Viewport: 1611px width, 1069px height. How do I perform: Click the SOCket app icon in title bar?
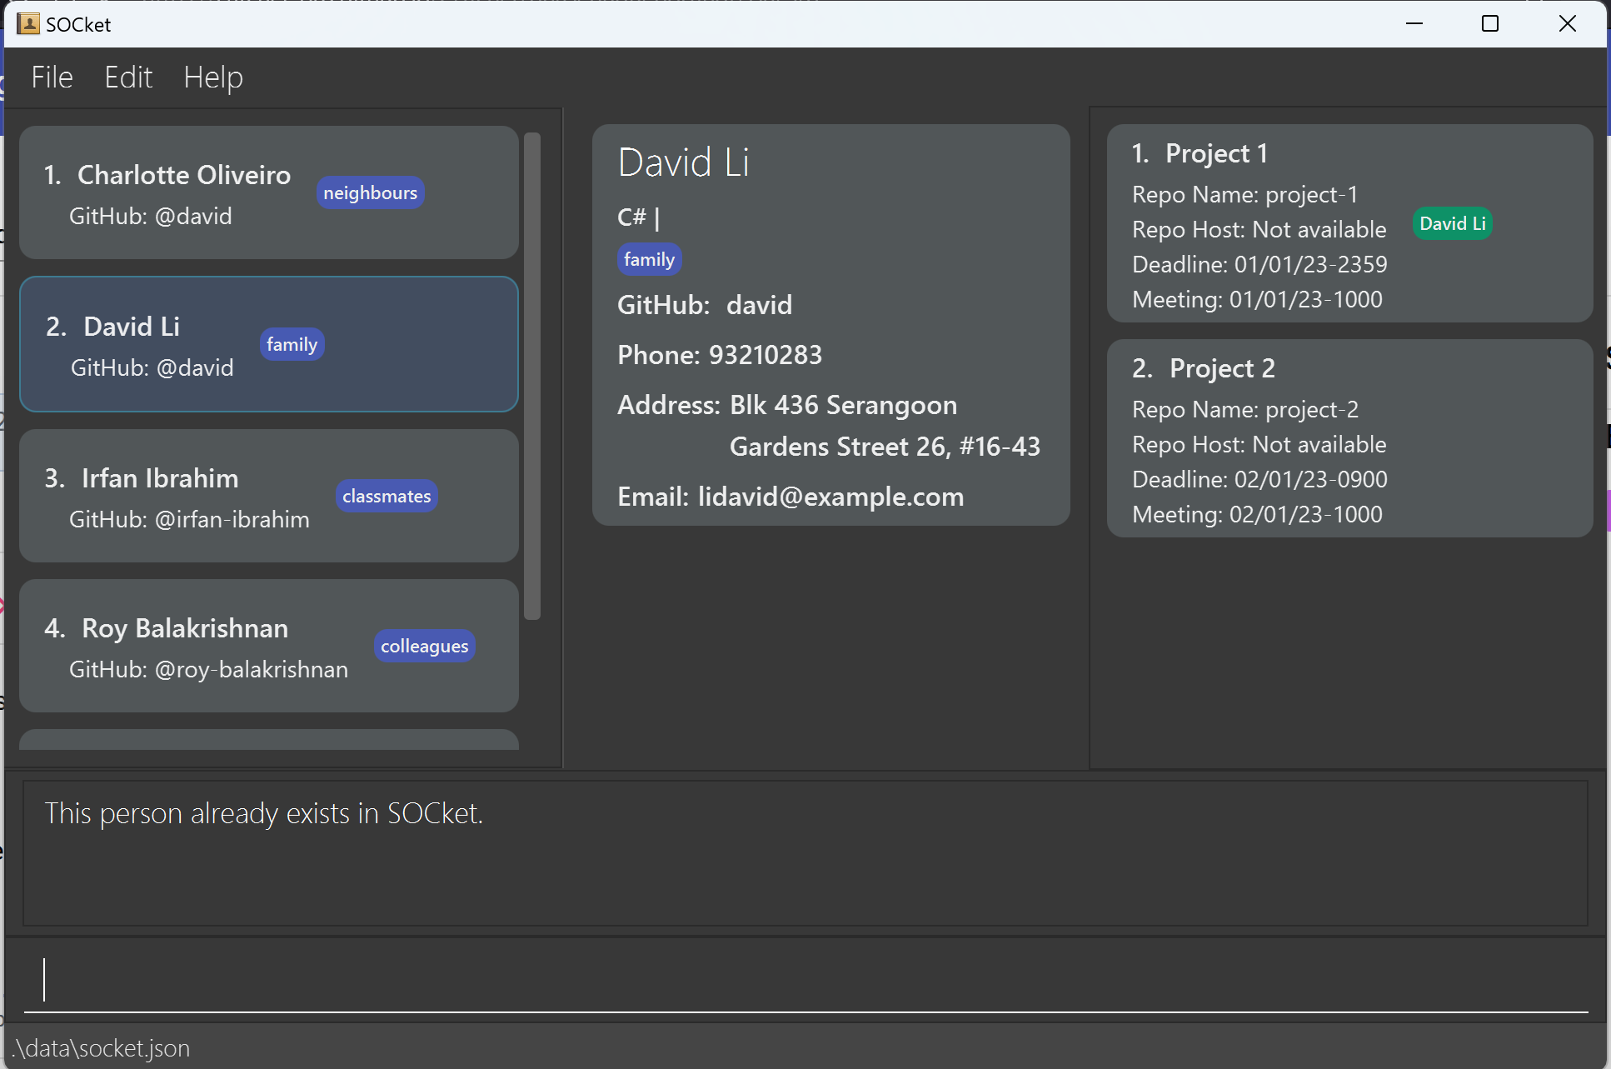tap(27, 23)
